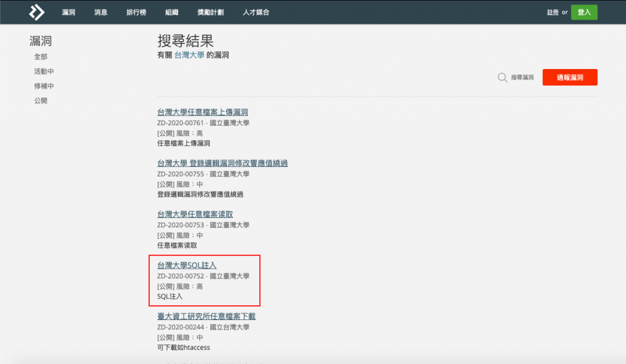Select 修補中 in the sidebar filter
The image size is (626, 364).
44,86
